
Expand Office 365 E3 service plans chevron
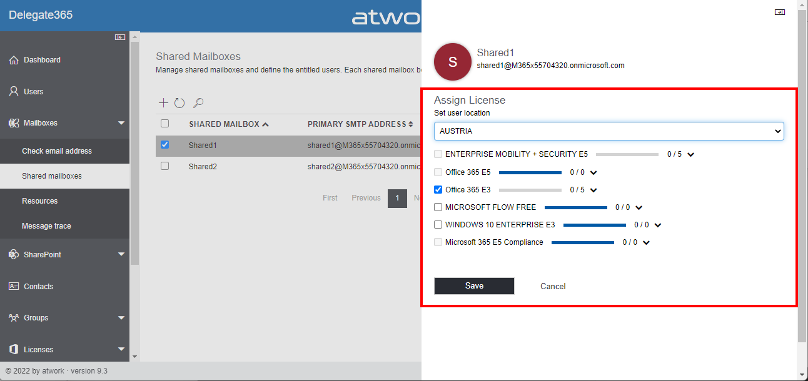(593, 190)
